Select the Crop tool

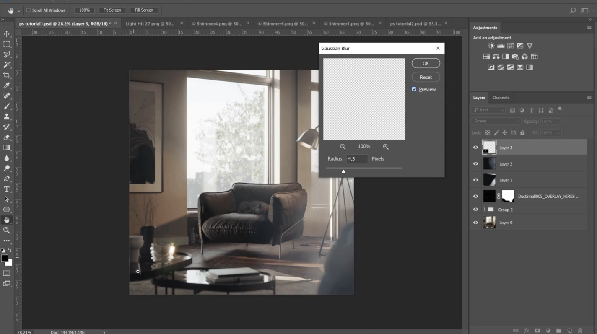tap(7, 75)
